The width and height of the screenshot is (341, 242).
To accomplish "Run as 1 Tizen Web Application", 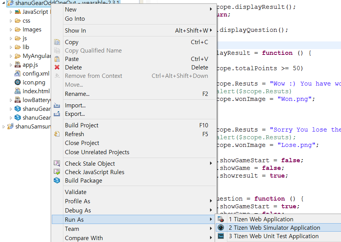I will (x=278, y=219).
